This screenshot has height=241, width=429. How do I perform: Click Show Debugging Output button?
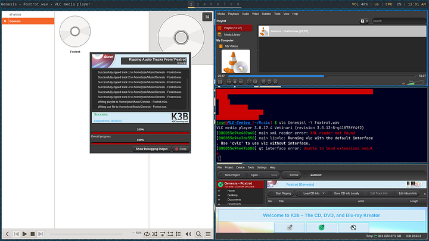click(151, 149)
